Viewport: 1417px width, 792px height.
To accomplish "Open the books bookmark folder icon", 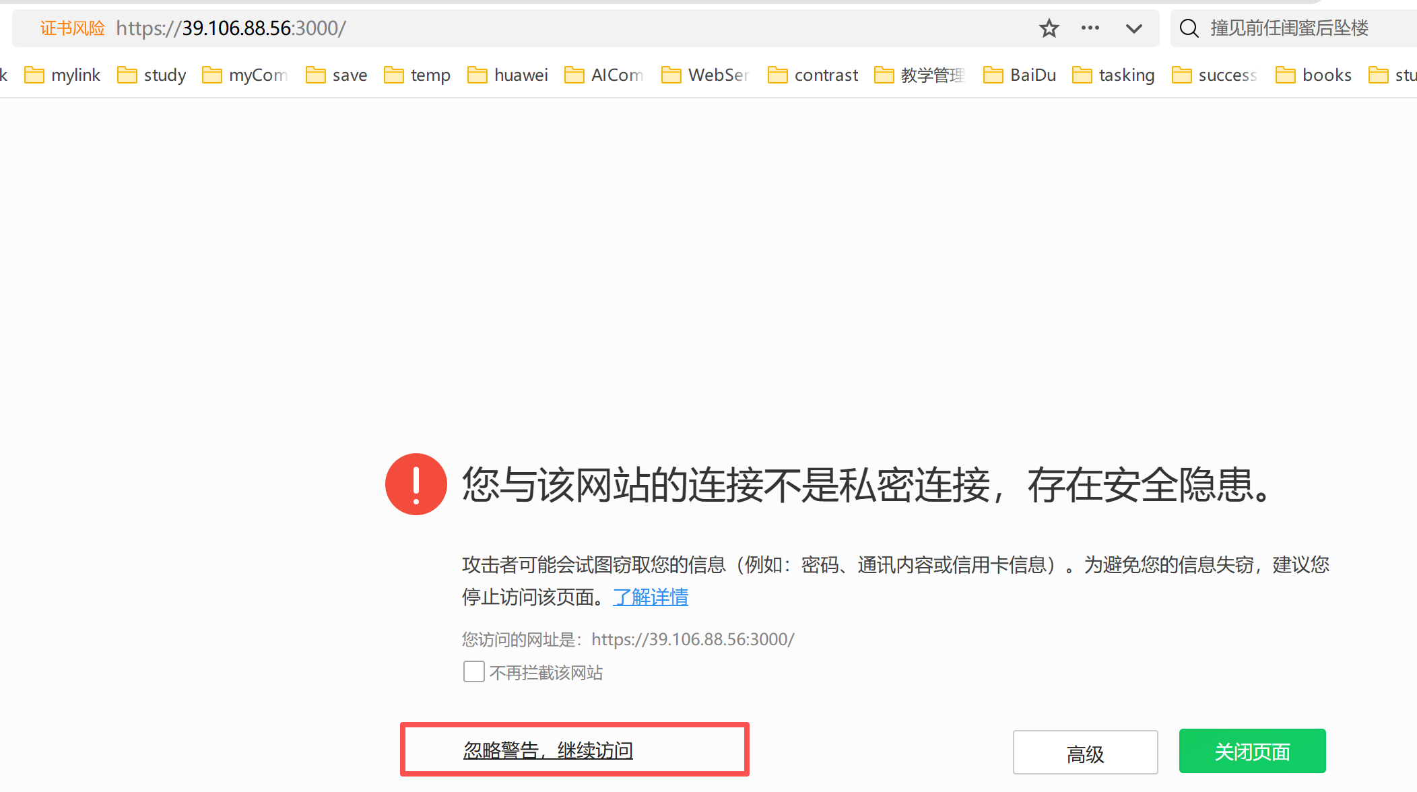I will (1286, 75).
